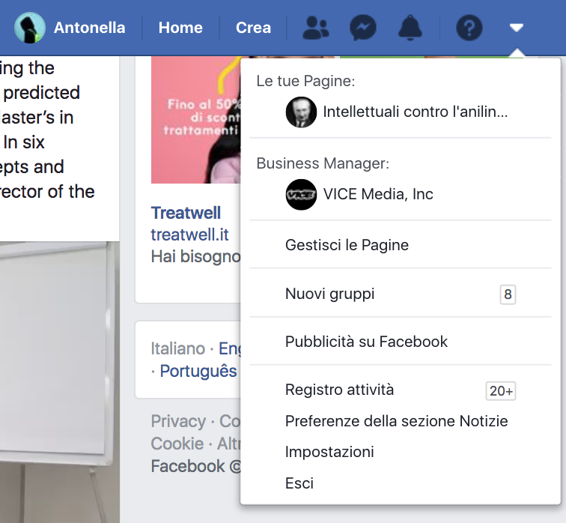Open Impostazioni from the menu
Viewport: 566px width, 523px height.
point(329,452)
